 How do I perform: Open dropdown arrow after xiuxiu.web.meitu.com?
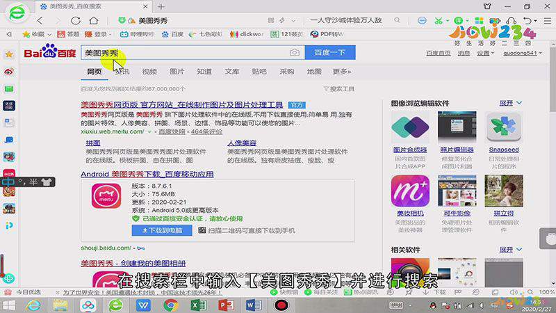point(149,131)
